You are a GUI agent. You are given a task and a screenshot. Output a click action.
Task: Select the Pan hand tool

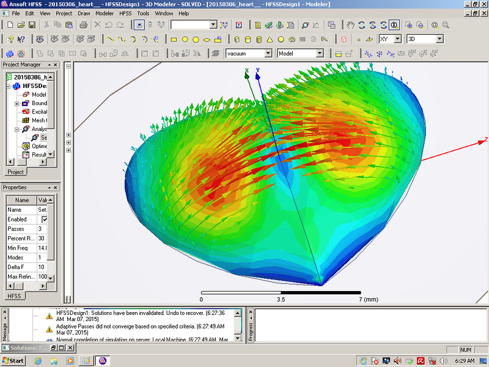coord(350,25)
